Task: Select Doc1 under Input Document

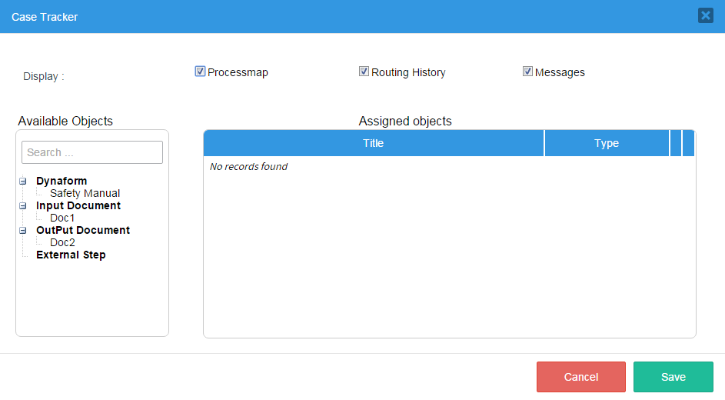Action: 62,218
